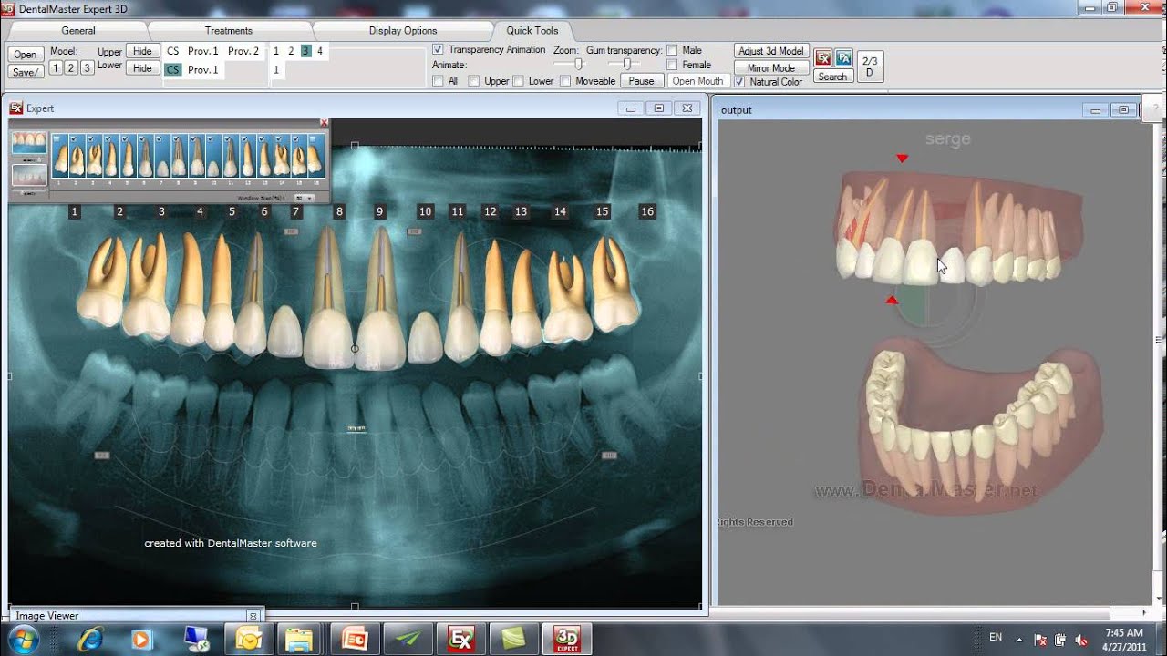The width and height of the screenshot is (1167, 656).
Task: Click tooth number 8 label on x-ray
Action: (x=339, y=211)
